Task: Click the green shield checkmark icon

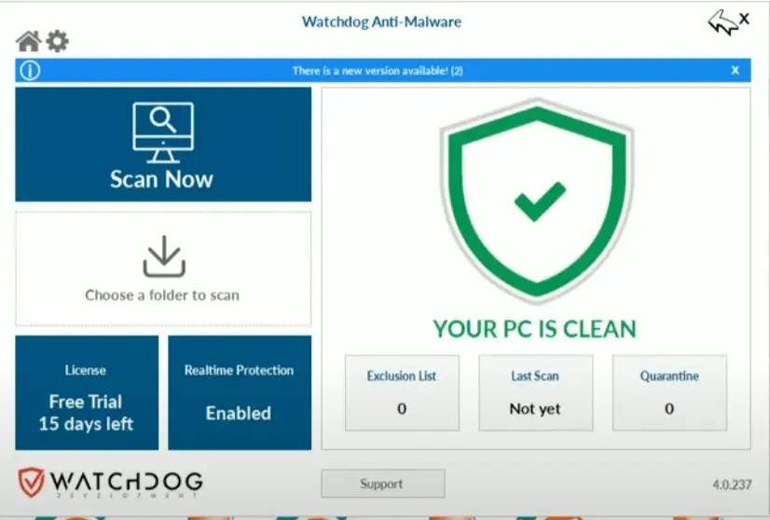Action: [x=536, y=200]
